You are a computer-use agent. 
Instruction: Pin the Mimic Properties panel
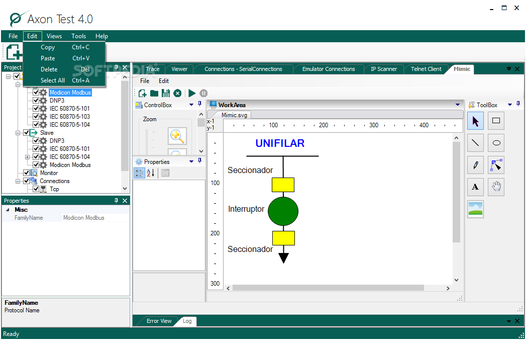(x=199, y=161)
